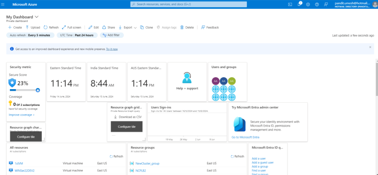Switch the dashboard to Full screen

coord(72,28)
